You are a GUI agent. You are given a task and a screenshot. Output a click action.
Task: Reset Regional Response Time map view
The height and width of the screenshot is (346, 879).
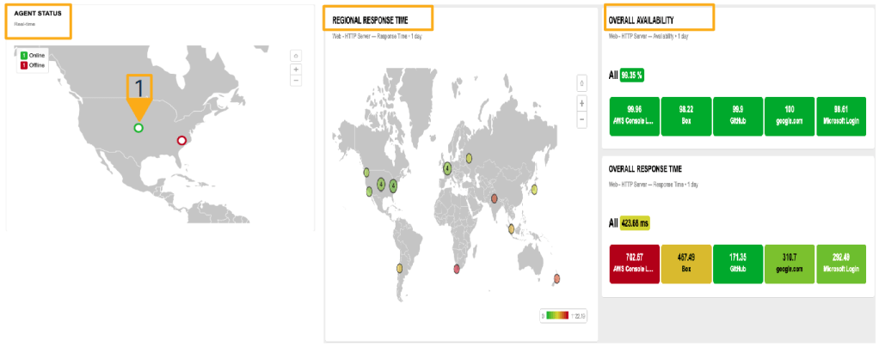click(581, 83)
